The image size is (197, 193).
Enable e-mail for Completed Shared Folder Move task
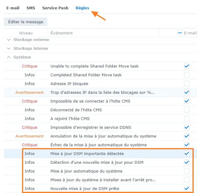click(187, 75)
